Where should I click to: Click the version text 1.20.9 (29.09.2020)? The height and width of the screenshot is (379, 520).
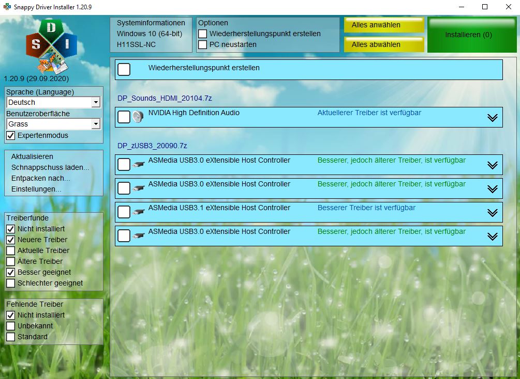click(x=37, y=79)
